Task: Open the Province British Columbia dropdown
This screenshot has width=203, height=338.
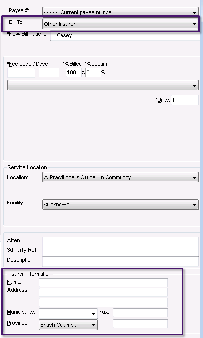Action: click(68, 325)
